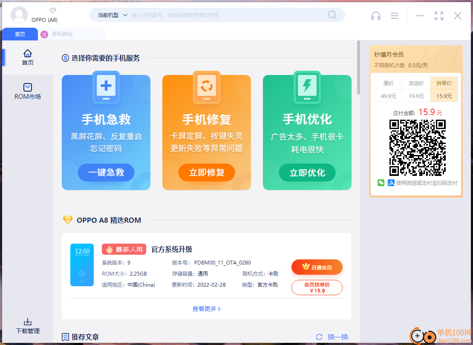
Task: Click the Alipay icon
Action: pos(391,183)
